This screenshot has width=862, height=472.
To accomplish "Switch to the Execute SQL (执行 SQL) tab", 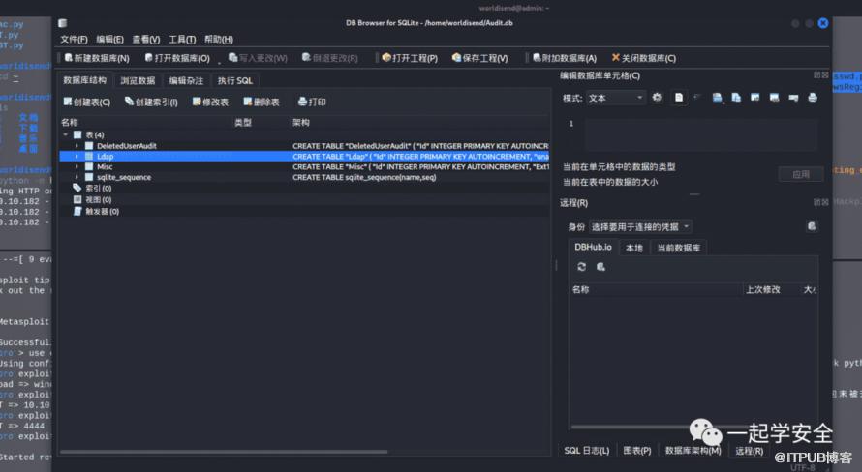I will 235,80.
